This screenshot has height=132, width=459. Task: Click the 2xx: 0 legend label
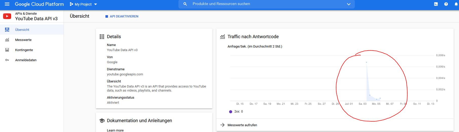pyautogui.click(x=238, y=112)
